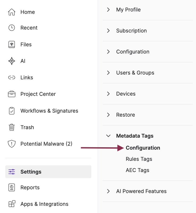196x213 pixels.
Task: Open the Rules Tags sub-item
Action: click(x=139, y=159)
